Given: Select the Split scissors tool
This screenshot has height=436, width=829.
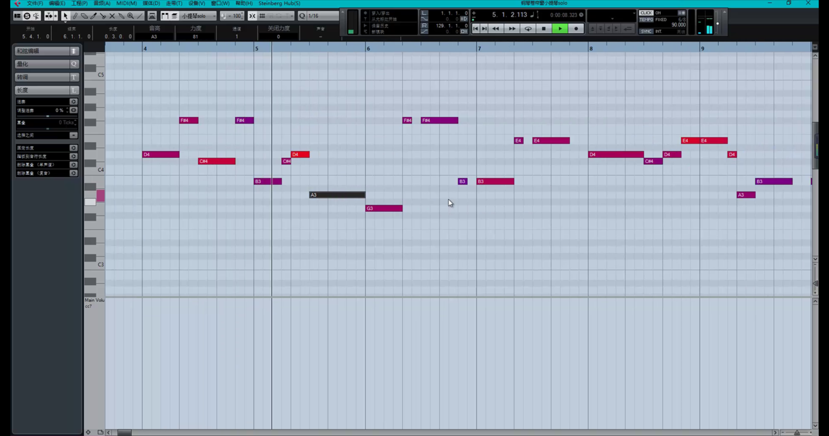Looking at the screenshot, I should (x=103, y=16).
